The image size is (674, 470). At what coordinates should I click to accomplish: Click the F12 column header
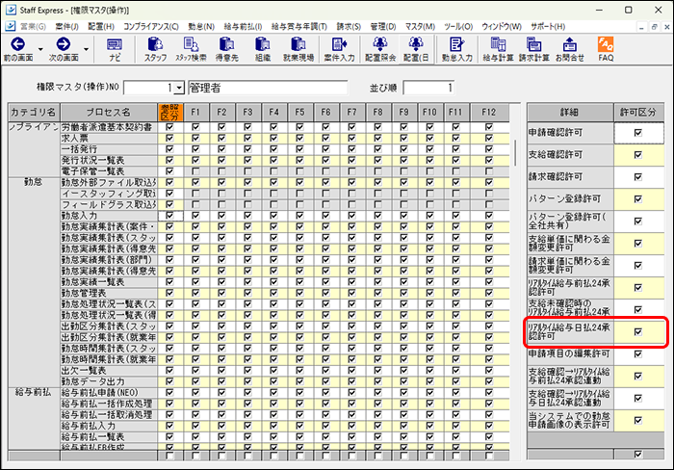489,113
